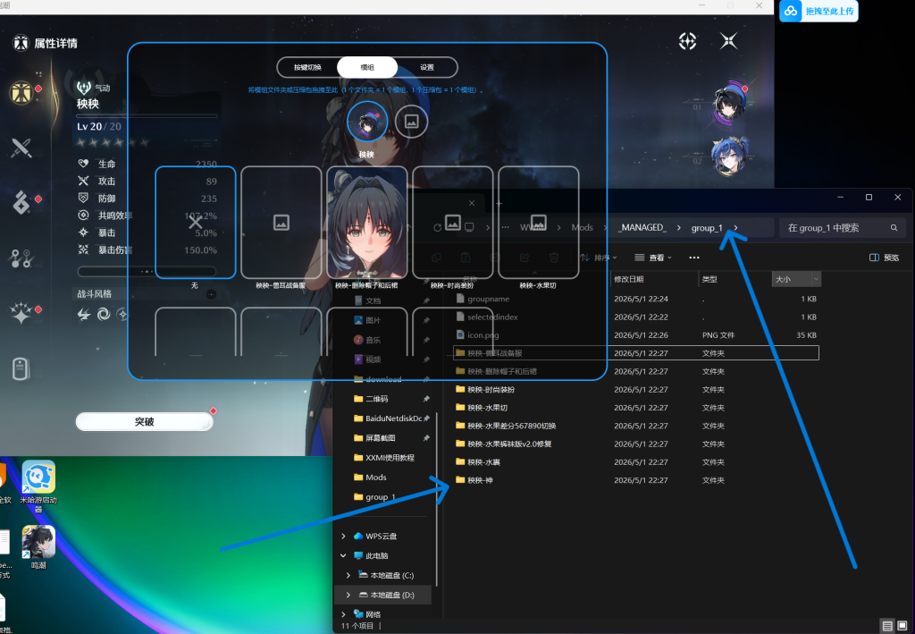Switch to the 模组 tab in mod overlay
The height and width of the screenshot is (634, 915).
coord(367,67)
